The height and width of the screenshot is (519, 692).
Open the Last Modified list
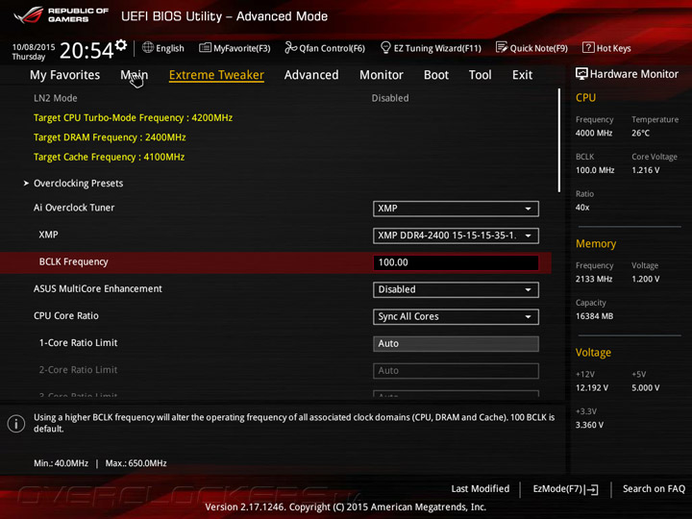click(481, 488)
